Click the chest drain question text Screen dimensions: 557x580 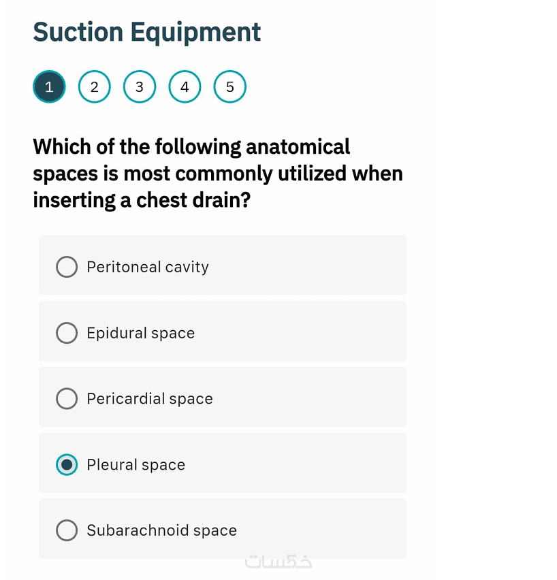click(x=217, y=174)
